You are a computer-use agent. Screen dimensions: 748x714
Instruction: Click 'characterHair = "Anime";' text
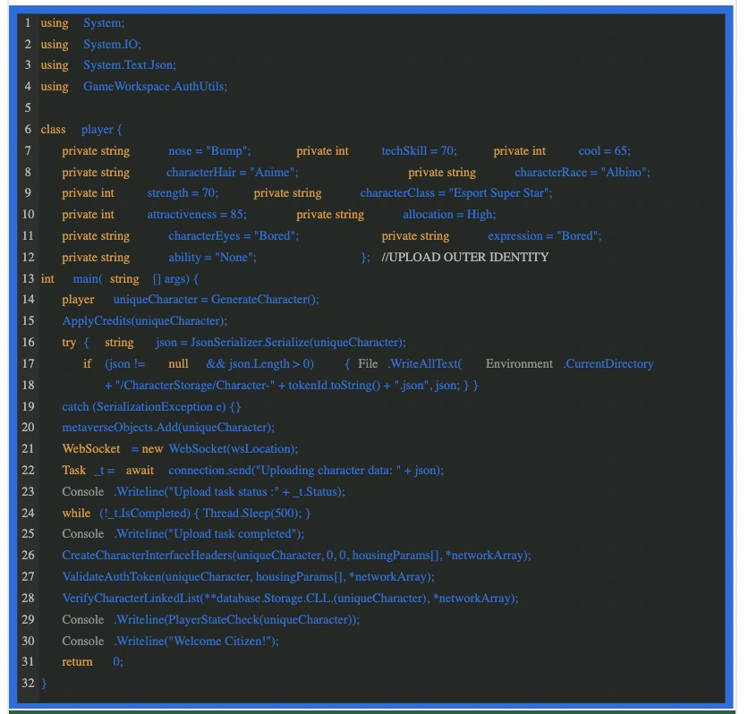click(x=233, y=172)
